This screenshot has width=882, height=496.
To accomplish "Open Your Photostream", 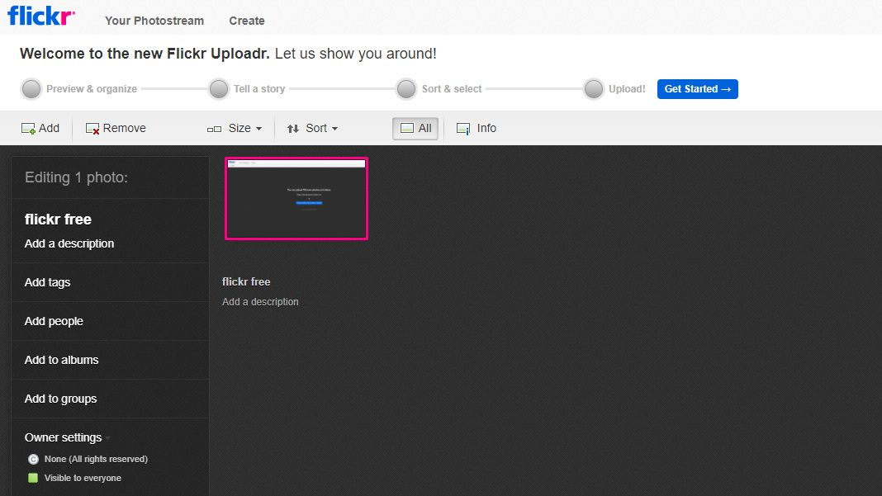I will click(x=154, y=21).
